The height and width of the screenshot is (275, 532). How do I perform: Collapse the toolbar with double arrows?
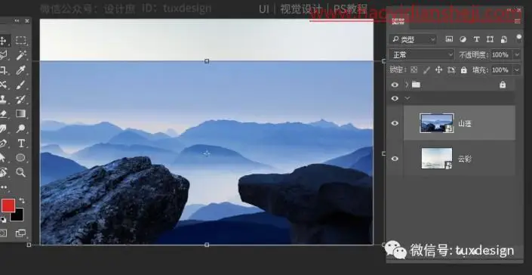(17, 21)
